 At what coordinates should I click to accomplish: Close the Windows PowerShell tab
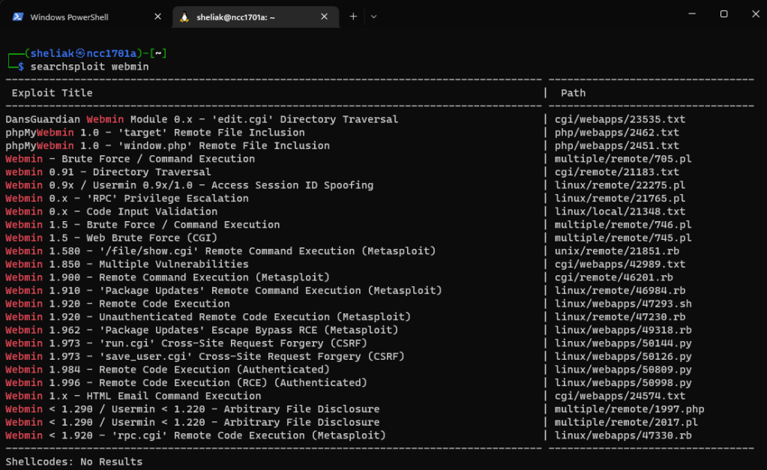pyautogui.click(x=157, y=16)
